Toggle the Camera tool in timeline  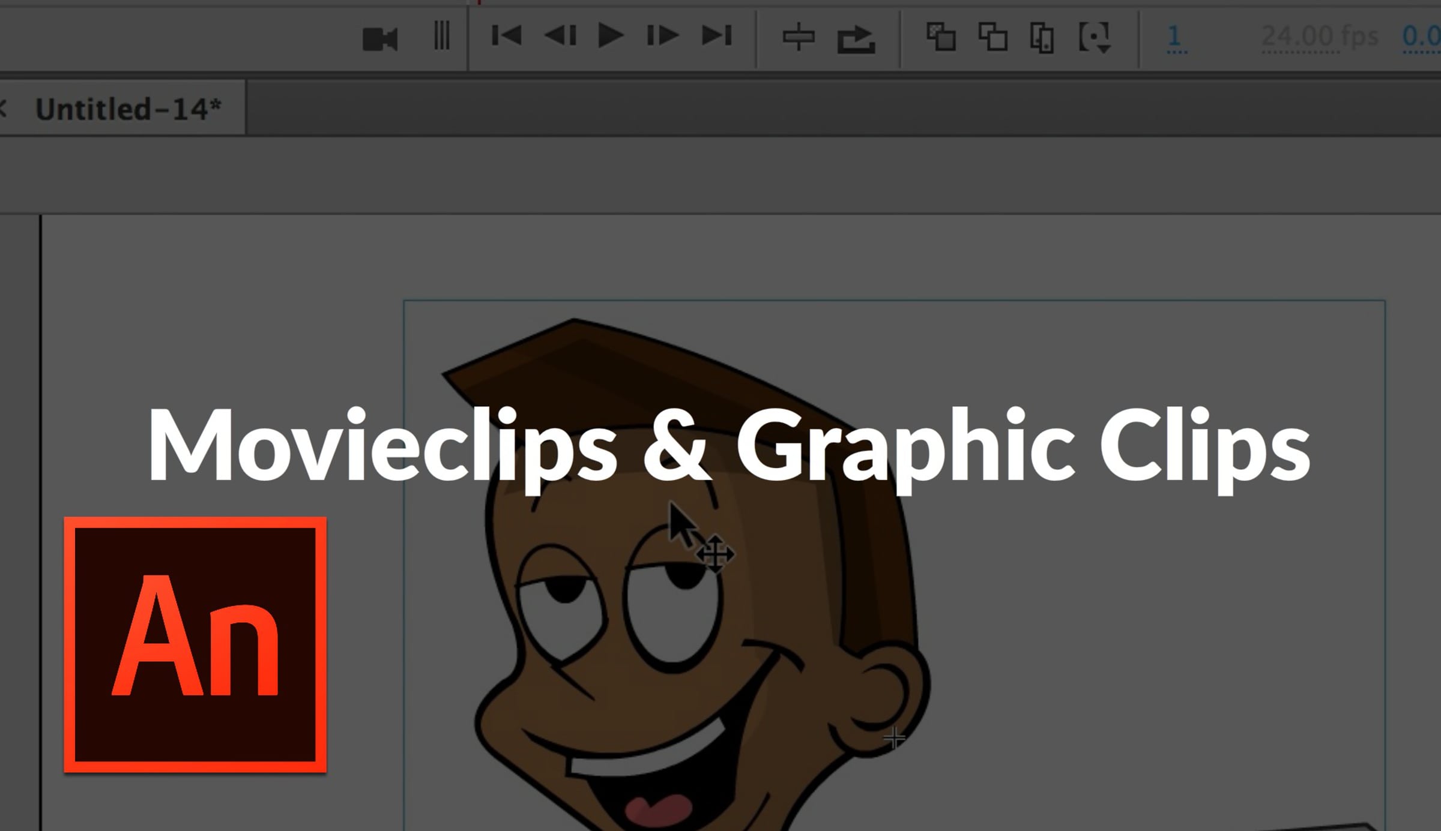tap(379, 40)
